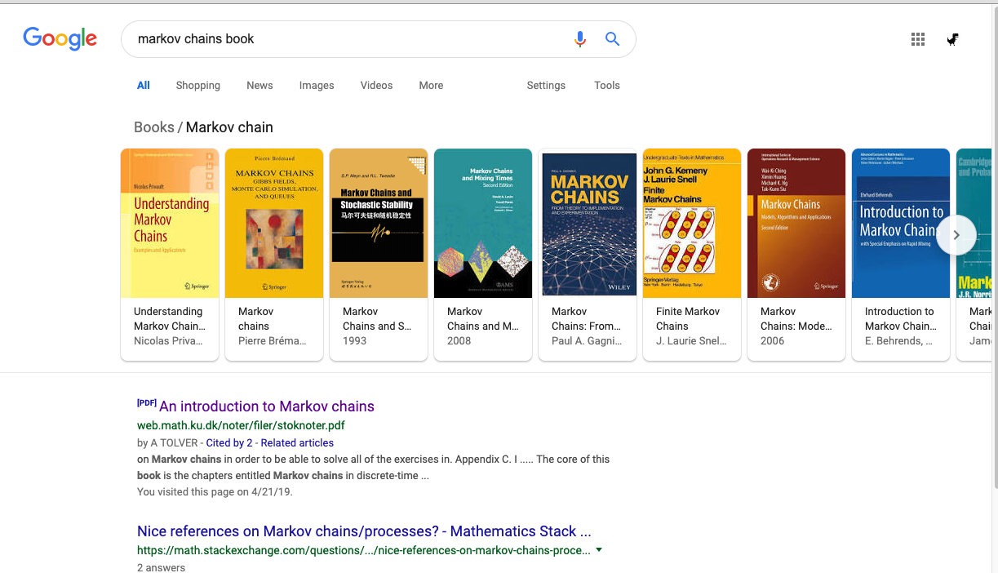
Task: Click '2006' year under Markov Chains: Mode...
Action: click(x=773, y=340)
